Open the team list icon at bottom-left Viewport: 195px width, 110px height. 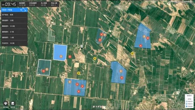tap(5, 103)
